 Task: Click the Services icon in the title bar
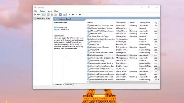tap(35, 7)
